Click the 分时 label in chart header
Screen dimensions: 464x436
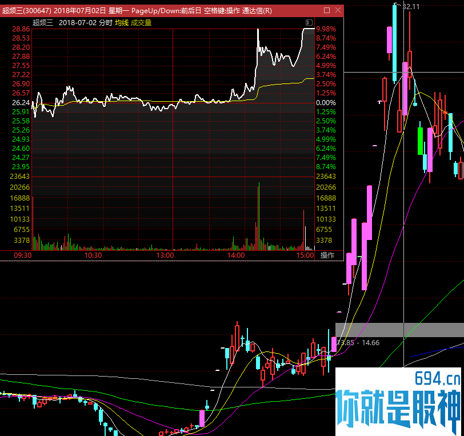click(106, 23)
